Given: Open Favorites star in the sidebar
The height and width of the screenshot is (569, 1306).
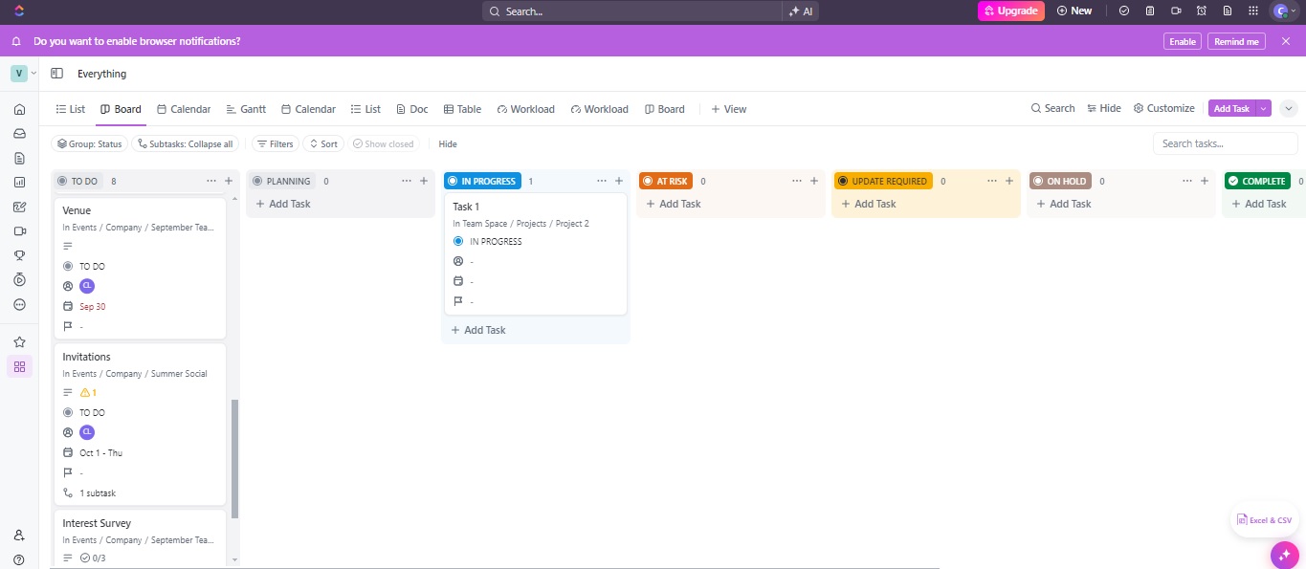Looking at the screenshot, I should [19, 341].
